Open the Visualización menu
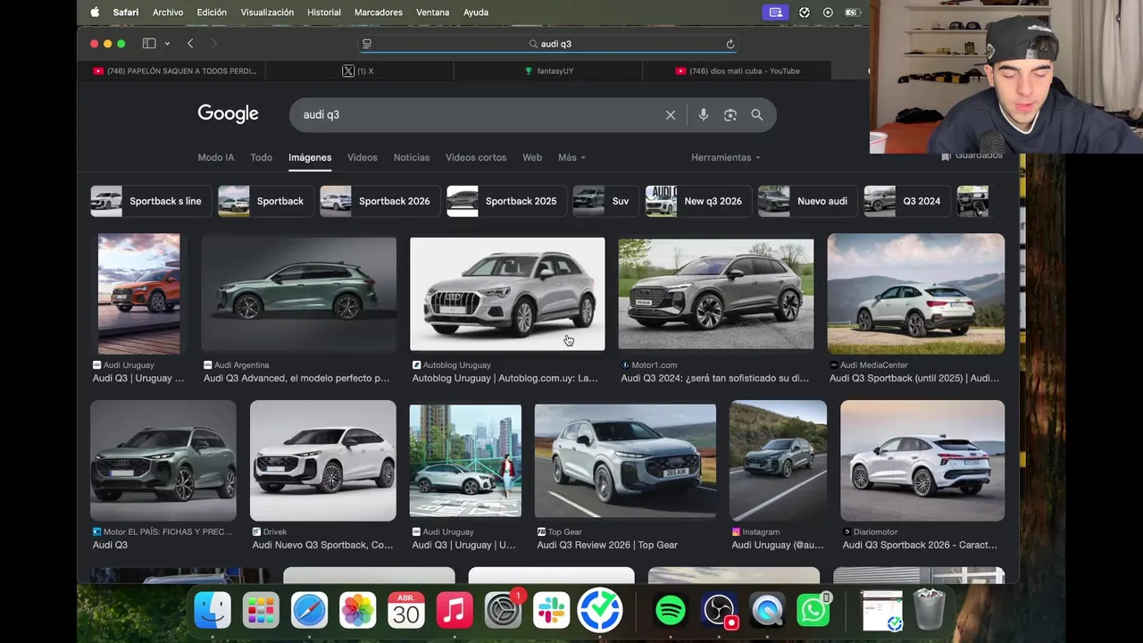 267,13
